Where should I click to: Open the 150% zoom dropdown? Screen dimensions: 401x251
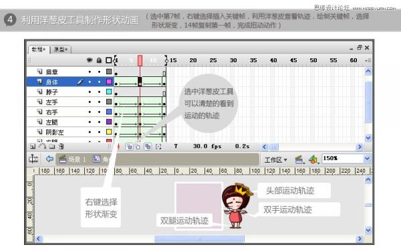(367, 159)
